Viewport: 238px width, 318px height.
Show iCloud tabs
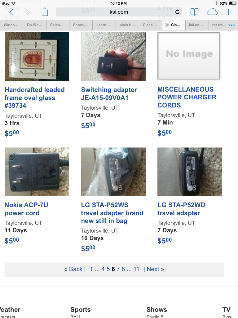point(212,12)
